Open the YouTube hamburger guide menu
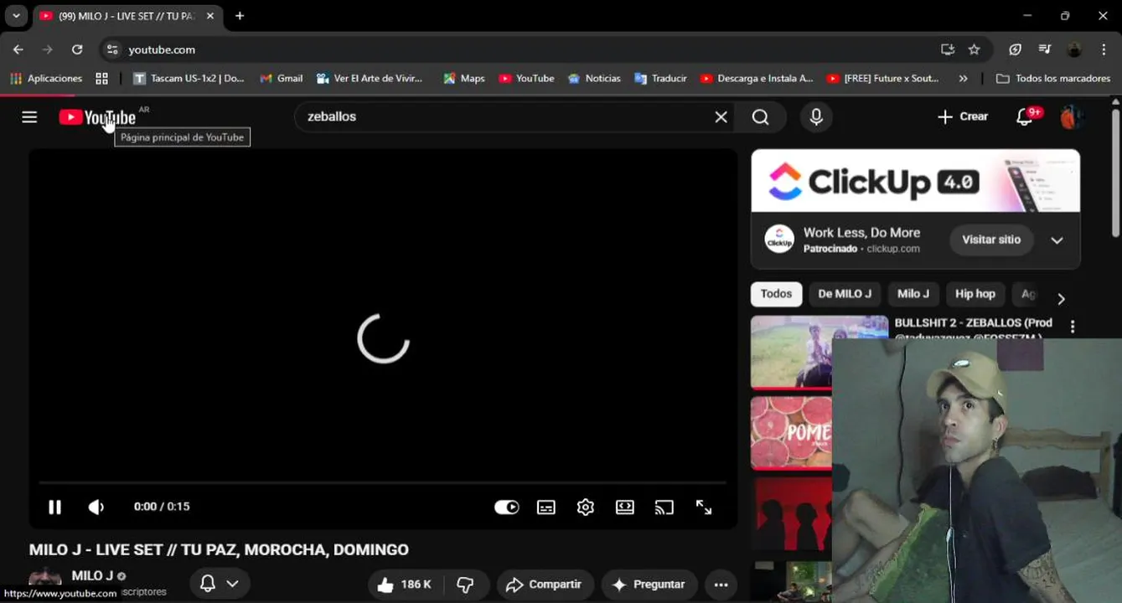This screenshot has width=1122, height=603. [29, 116]
